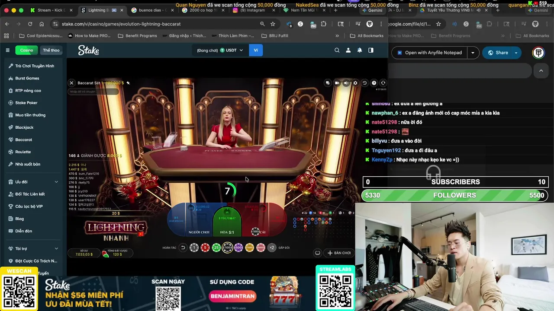Select the red 5 chip
This screenshot has height=311, width=554.
click(205, 248)
